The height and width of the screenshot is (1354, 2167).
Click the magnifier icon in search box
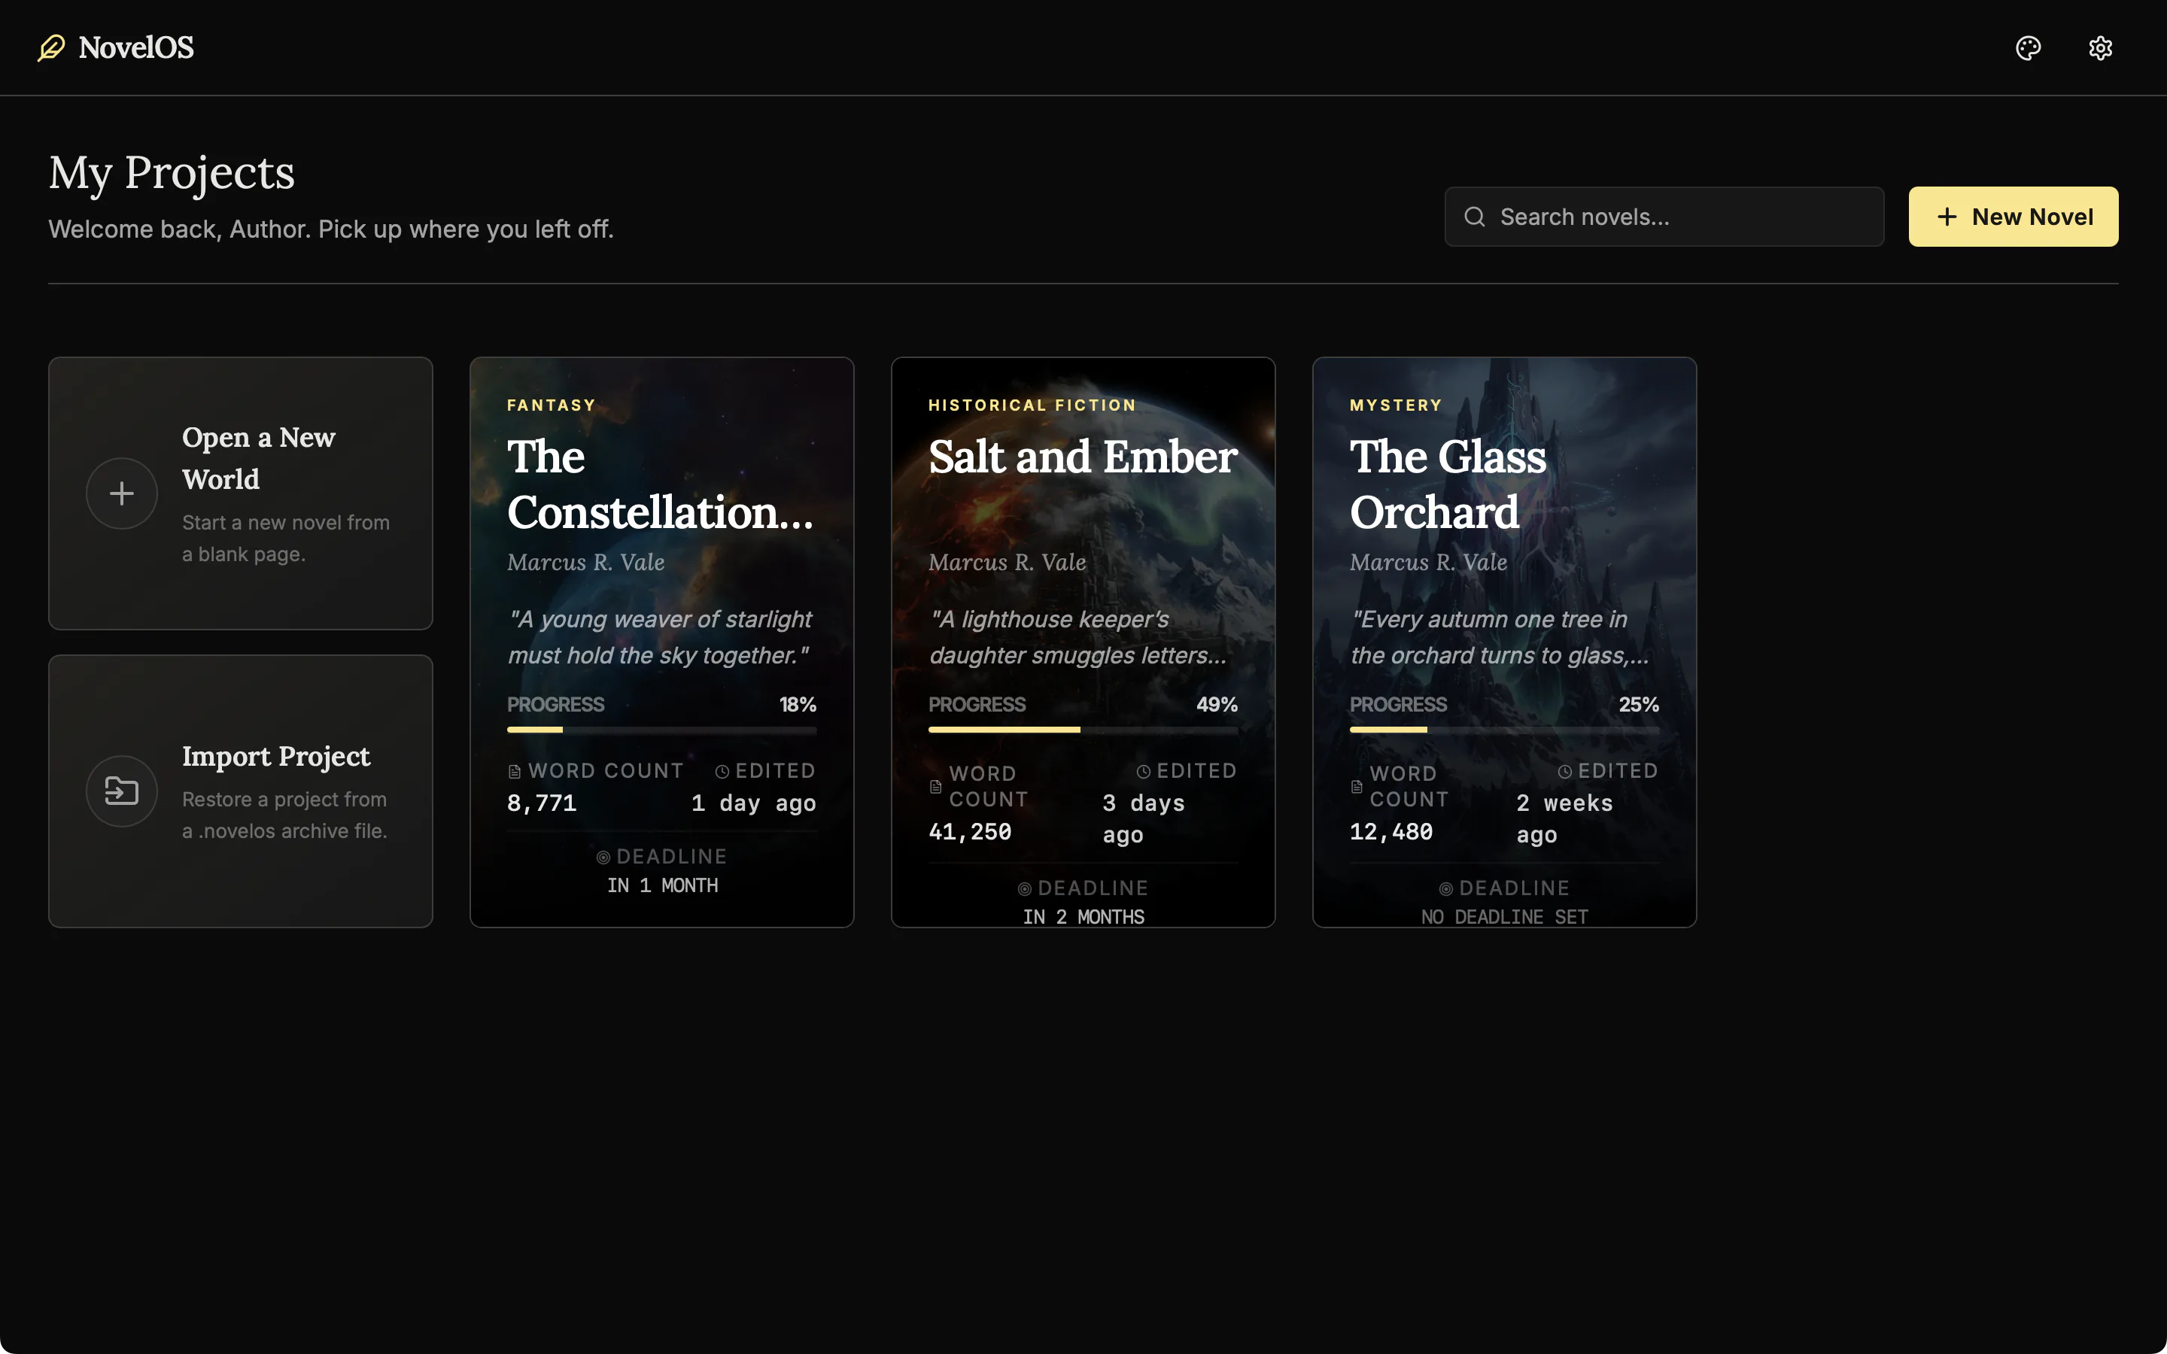point(1474,217)
